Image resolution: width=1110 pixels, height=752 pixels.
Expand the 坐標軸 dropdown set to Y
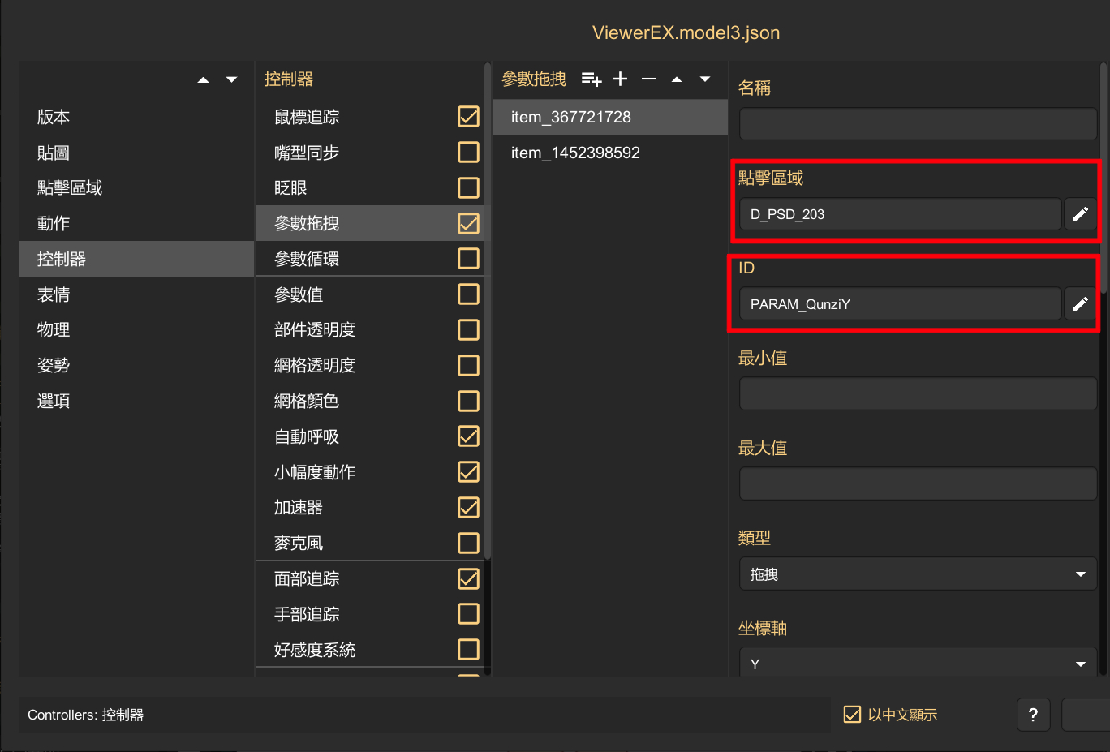918,664
